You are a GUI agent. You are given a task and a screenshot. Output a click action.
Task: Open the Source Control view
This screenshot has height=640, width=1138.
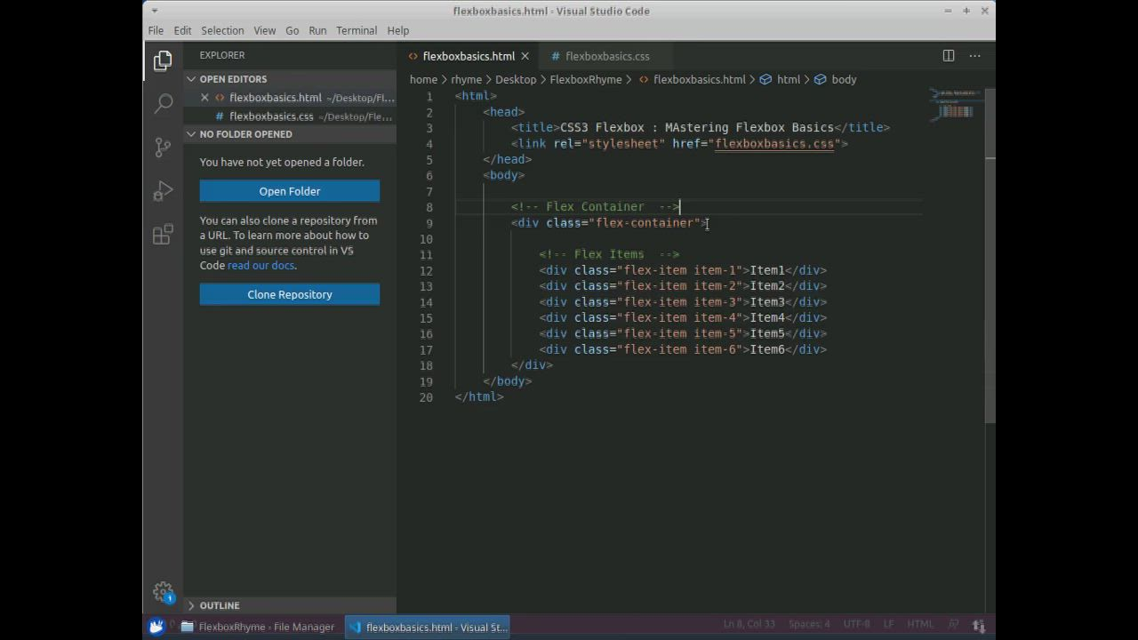tap(163, 148)
